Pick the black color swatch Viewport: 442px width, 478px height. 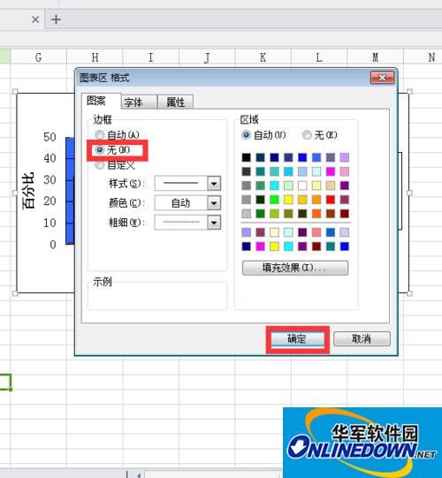pyautogui.click(x=246, y=157)
